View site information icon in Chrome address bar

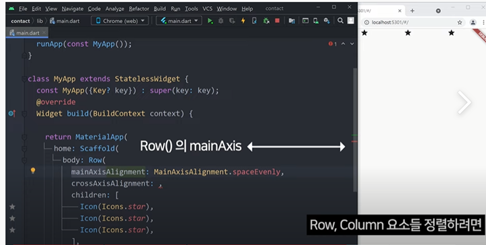click(x=366, y=22)
